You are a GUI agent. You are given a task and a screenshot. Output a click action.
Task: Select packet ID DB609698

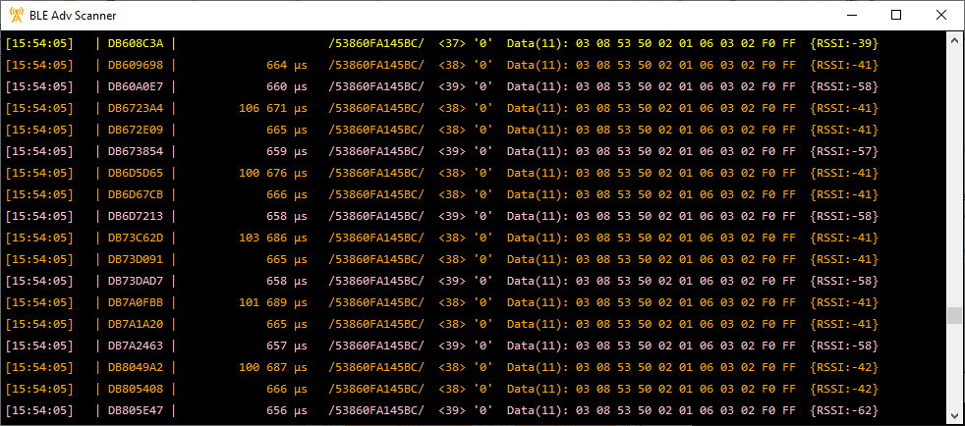point(136,65)
